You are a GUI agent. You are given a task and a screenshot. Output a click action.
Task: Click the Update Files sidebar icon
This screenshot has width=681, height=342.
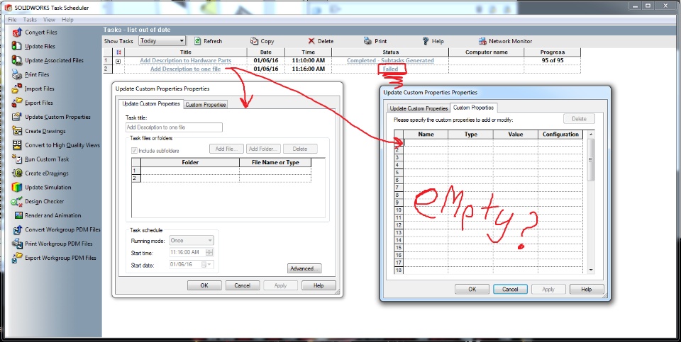(17, 46)
